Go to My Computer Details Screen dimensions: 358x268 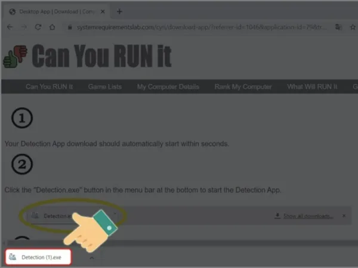168,86
